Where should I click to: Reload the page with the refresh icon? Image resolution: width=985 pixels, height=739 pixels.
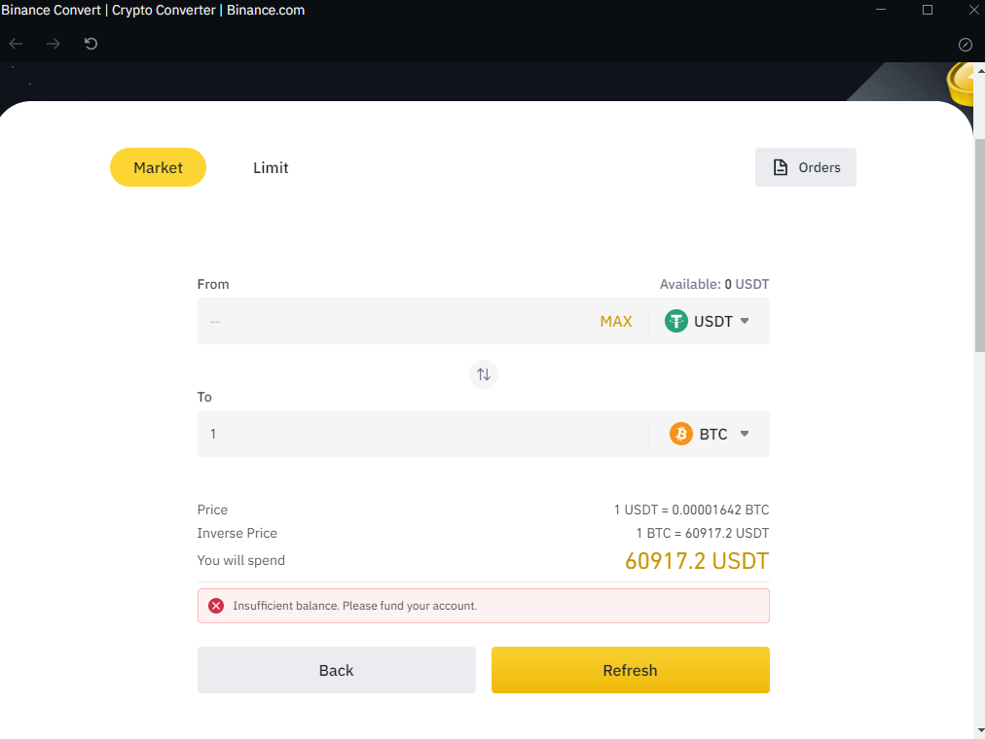pyautogui.click(x=91, y=44)
